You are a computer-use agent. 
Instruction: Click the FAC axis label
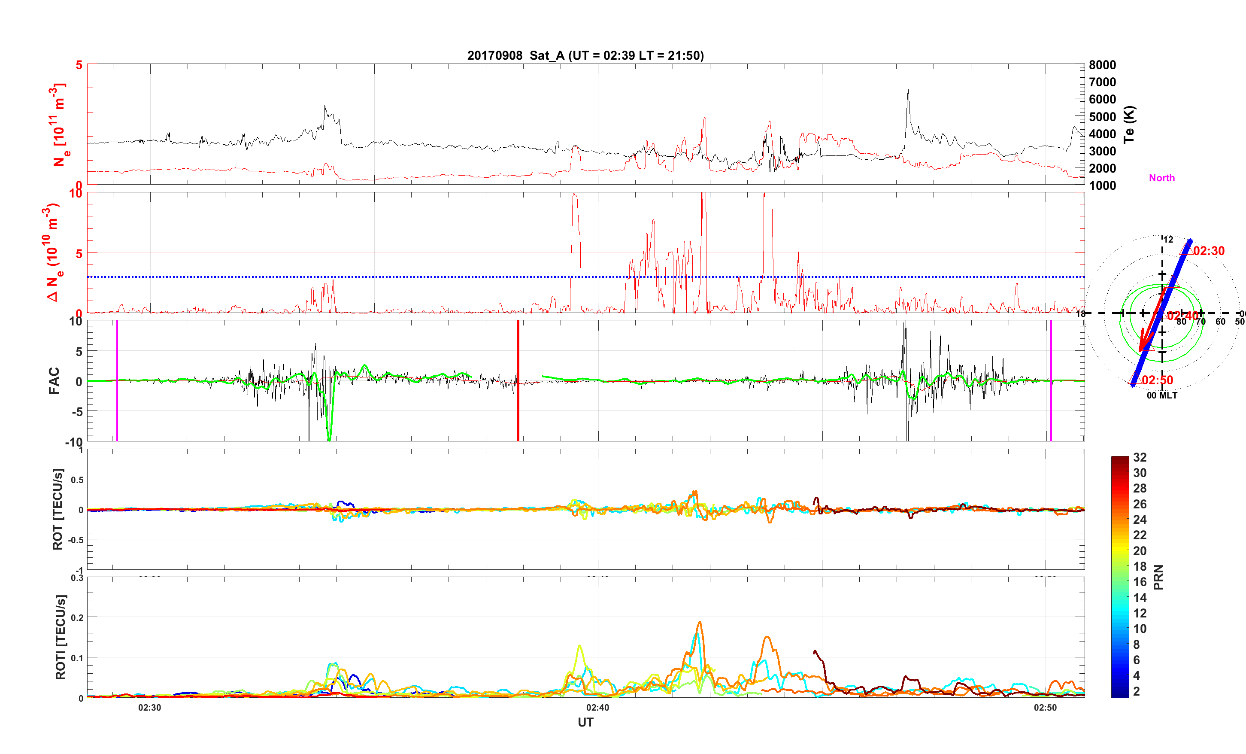(x=54, y=380)
